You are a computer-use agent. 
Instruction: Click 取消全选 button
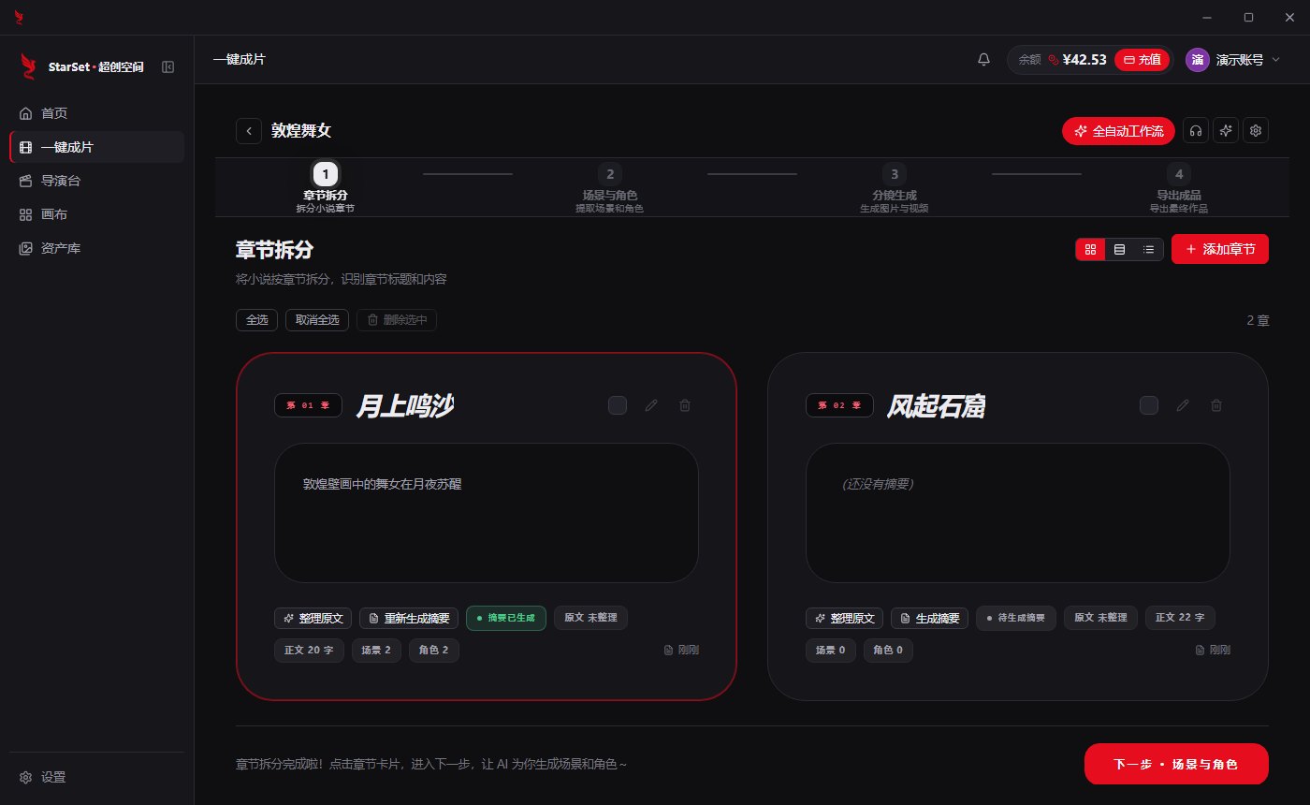pyautogui.click(x=317, y=320)
